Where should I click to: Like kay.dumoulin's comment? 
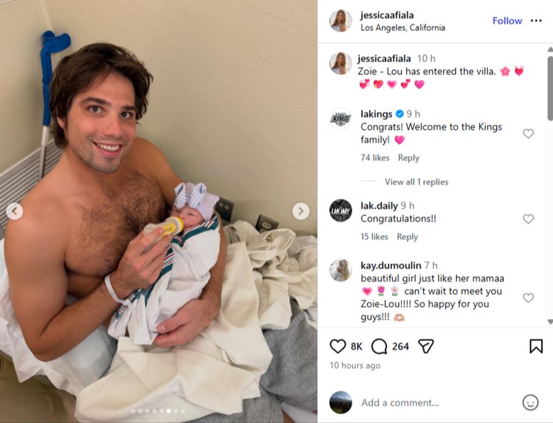528,298
